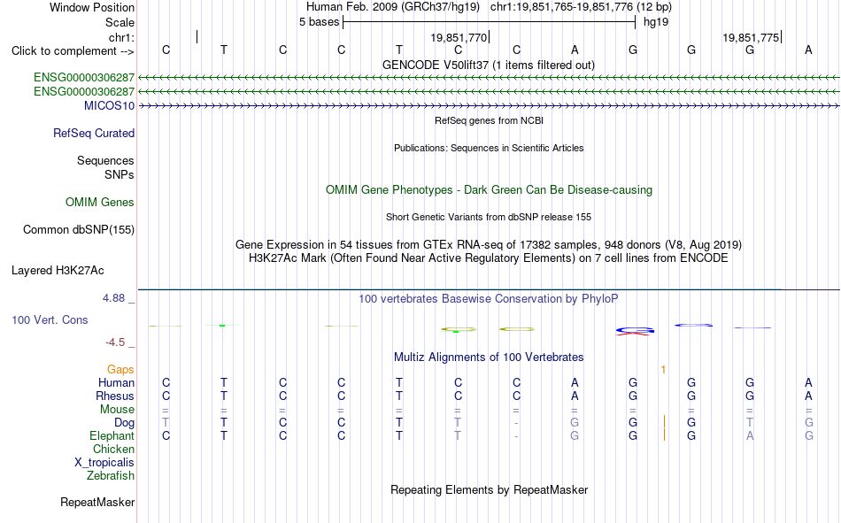Screen dimensions: 841x523
Task: Click the 19,851,775 ruler position marker
Action: (x=751, y=37)
